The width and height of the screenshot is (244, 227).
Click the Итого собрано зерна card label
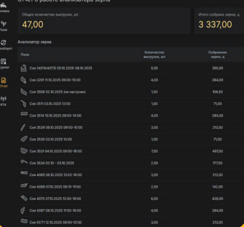(219, 15)
